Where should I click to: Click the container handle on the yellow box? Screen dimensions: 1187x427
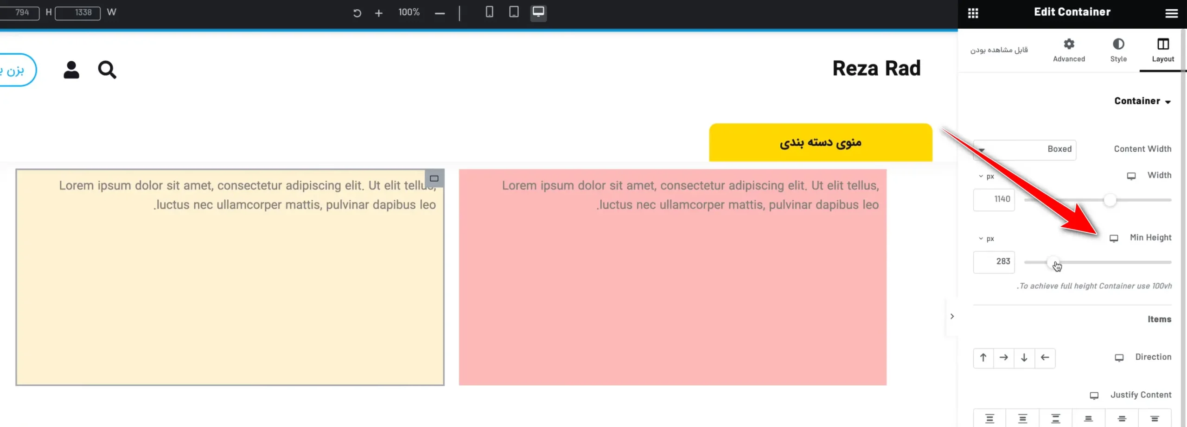(434, 178)
